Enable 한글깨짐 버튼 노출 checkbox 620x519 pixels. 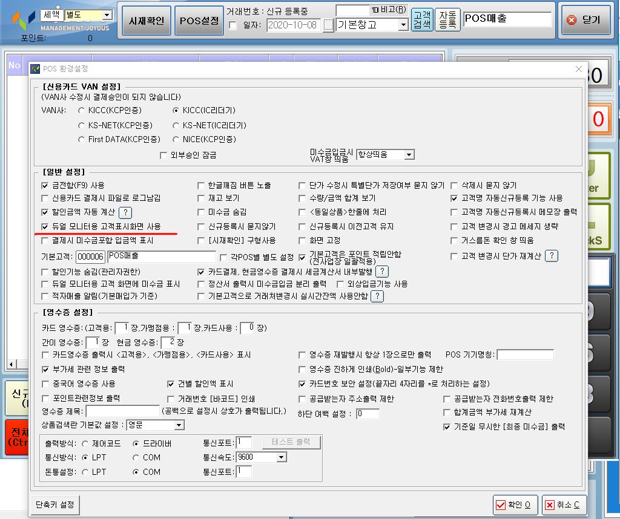pyautogui.click(x=201, y=185)
